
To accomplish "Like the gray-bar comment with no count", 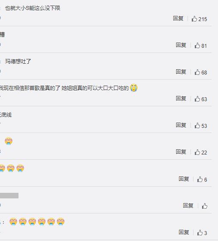I will tap(205, 206).
